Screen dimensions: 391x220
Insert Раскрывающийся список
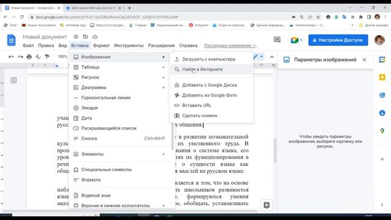pos(120,128)
